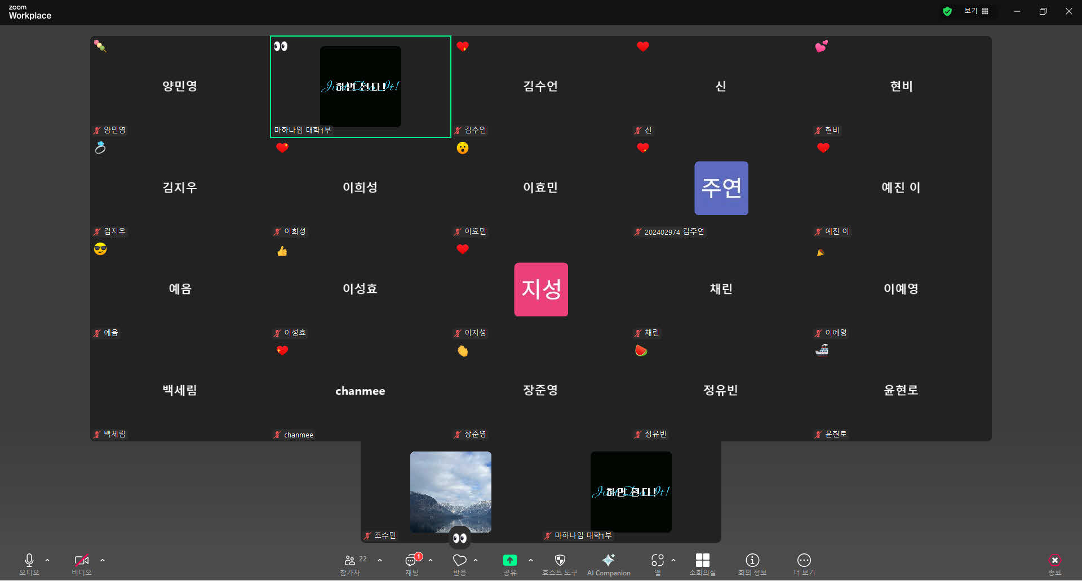Expand the arrow next to 채팅
Image resolution: width=1082 pixels, height=581 pixels.
pyautogui.click(x=431, y=560)
